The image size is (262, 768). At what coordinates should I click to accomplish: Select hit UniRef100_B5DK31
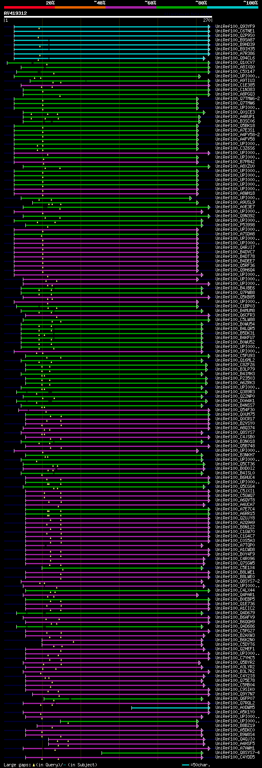click(x=235, y=333)
